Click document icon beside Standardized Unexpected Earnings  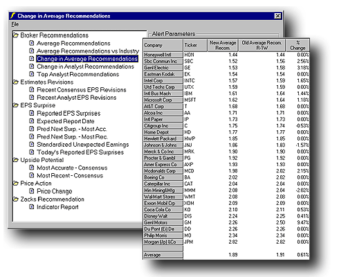pyautogui.click(x=32, y=145)
